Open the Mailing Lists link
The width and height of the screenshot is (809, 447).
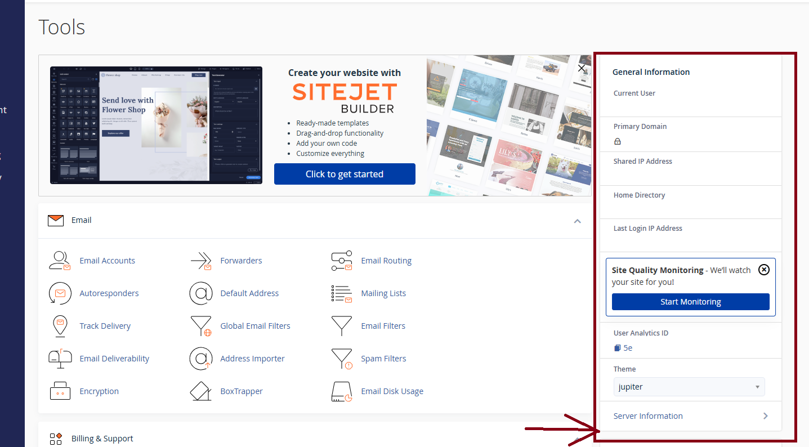pos(383,293)
